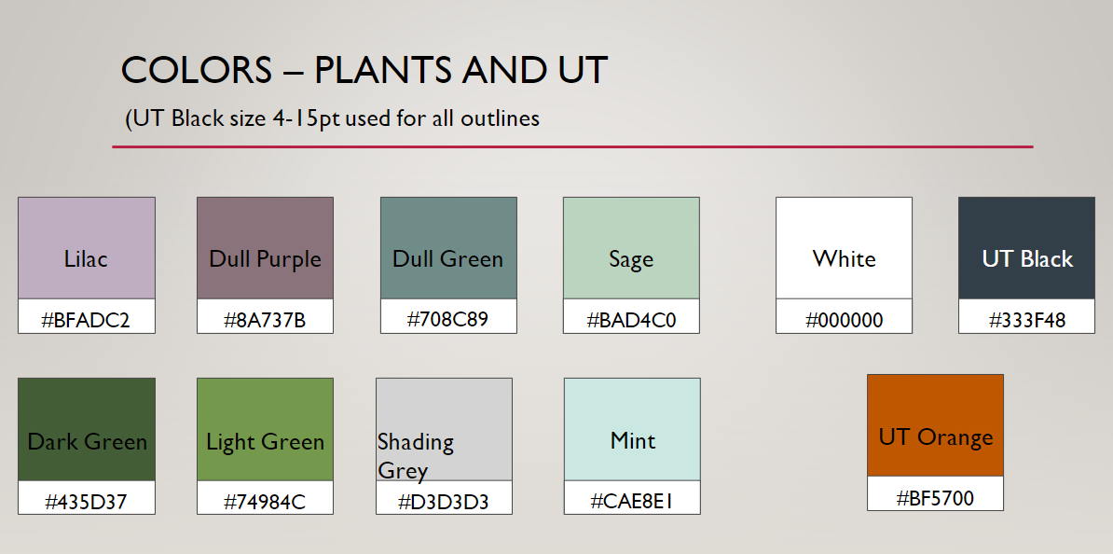Select the Dark Green color swatch
Image resolution: width=1113 pixels, height=554 pixels.
click(x=87, y=429)
